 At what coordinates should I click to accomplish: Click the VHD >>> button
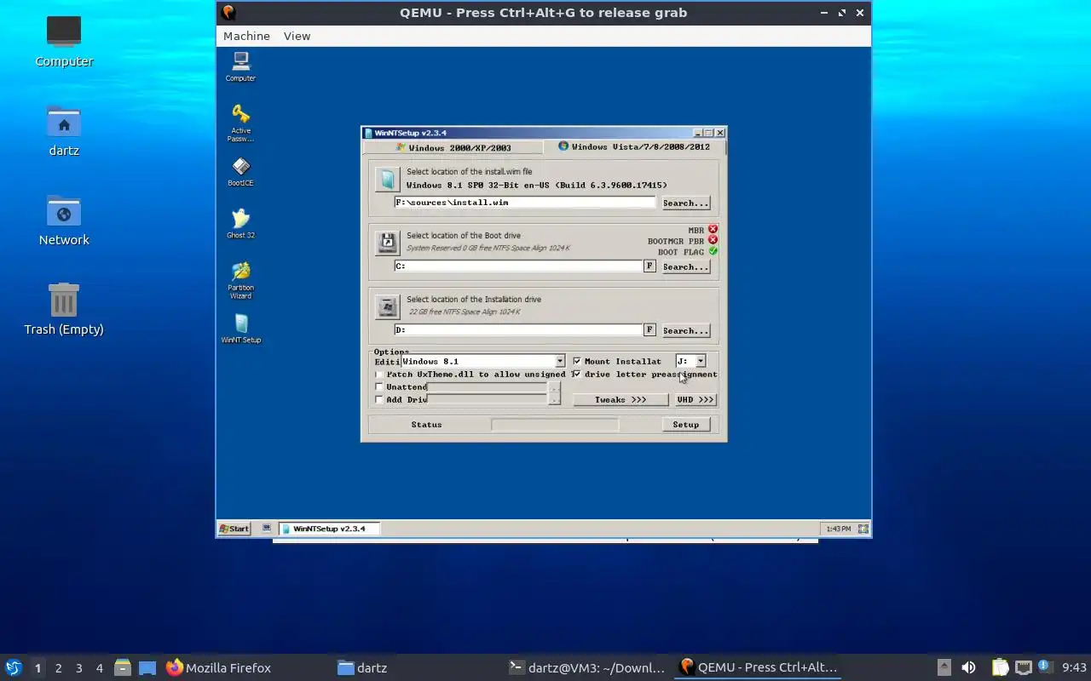click(695, 399)
